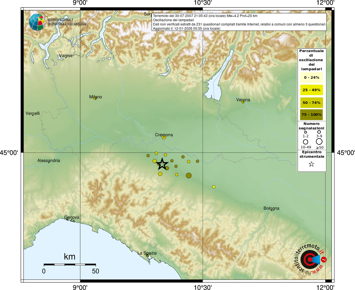
Task: Click the haisentitoilterremoto.it target logo
Action: (x=310, y=259)
